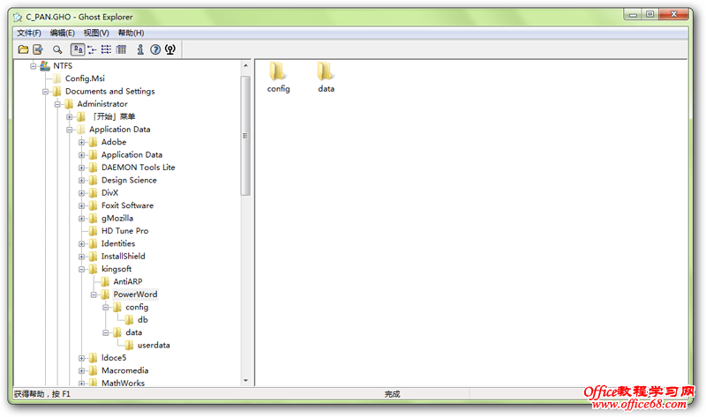
Task: Click folder icon beside DivX
Action: coord(93,193)
